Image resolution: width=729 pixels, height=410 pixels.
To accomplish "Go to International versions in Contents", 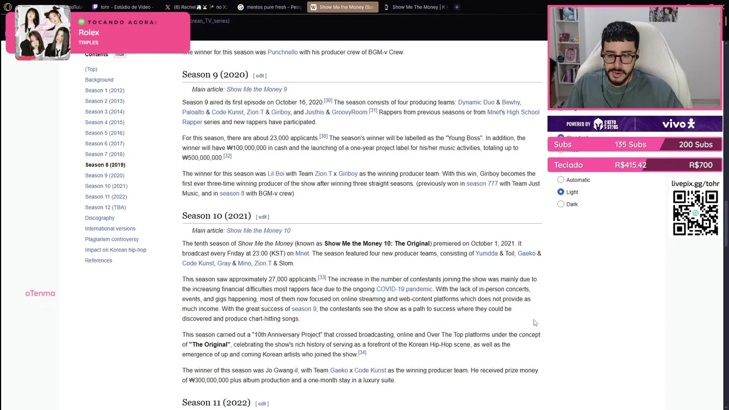I will click(x=110, y=228).
